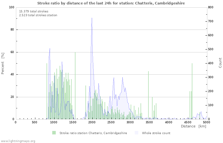223x143 pixels.
Task: Click the 3500 label on distance axis
Action: coord(149,122)
